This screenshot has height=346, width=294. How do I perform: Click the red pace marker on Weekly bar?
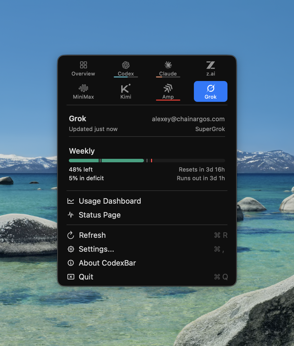tap(151, 161)
